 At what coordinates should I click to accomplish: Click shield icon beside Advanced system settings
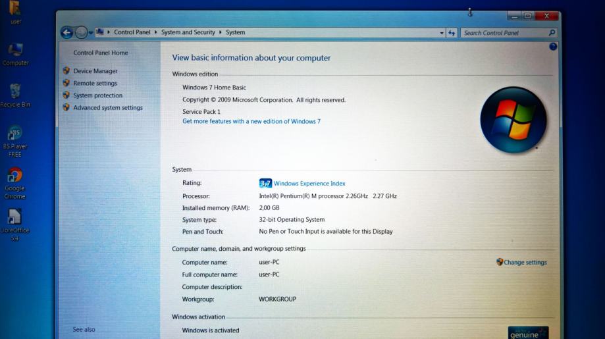pos(66,107)
